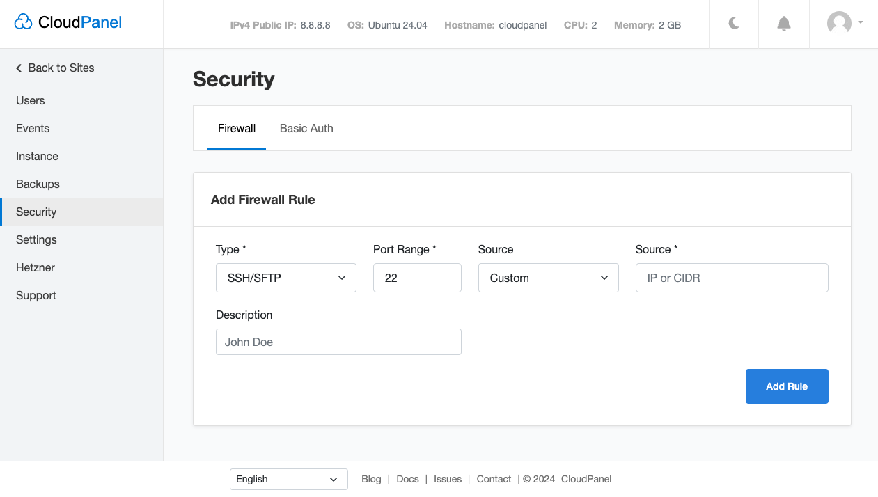878x497 pixels.
Task: Expand the Source Custom dropdown
Action: [x=548, y=278]
